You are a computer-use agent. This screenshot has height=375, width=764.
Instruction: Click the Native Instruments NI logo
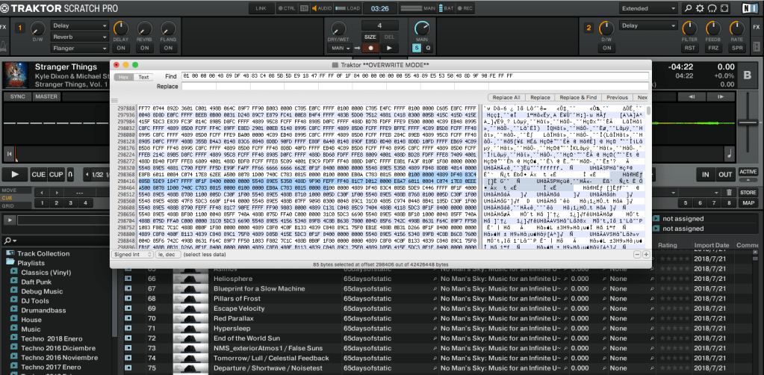[x=749, y=8]
